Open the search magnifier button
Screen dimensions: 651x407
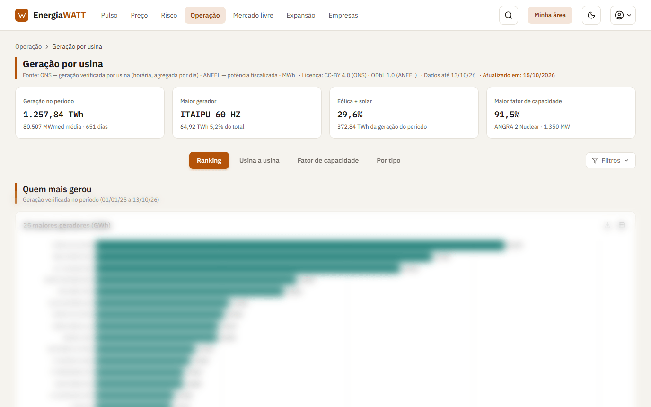pos(509,15)
